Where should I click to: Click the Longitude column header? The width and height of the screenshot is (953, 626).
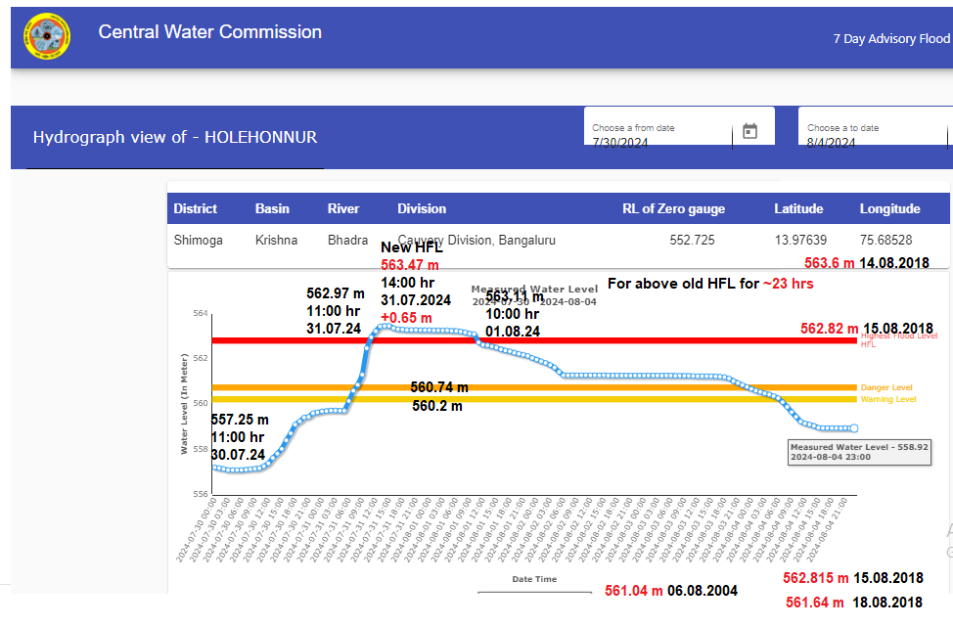coord(889,208)
